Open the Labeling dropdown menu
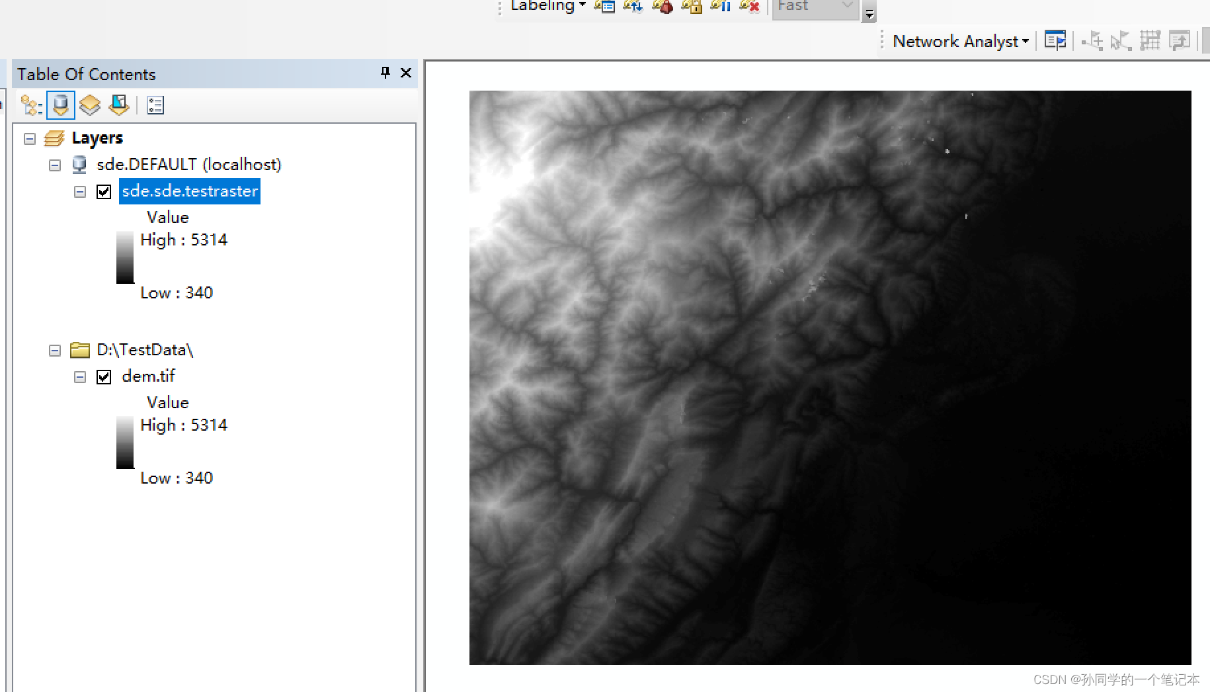Viewport: 1210px width, 692px height. [548, 6]
